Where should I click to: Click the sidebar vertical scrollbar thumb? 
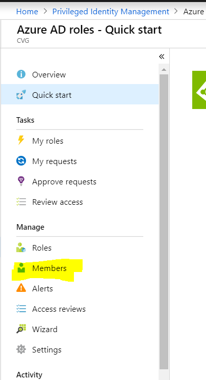(164, 221)
